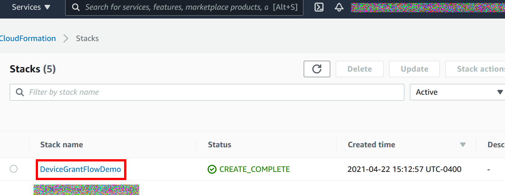Select the DeviceGrantFlowDemo radio button
Image resolution: width=505 pixels, height=195 pixels.
14,169
